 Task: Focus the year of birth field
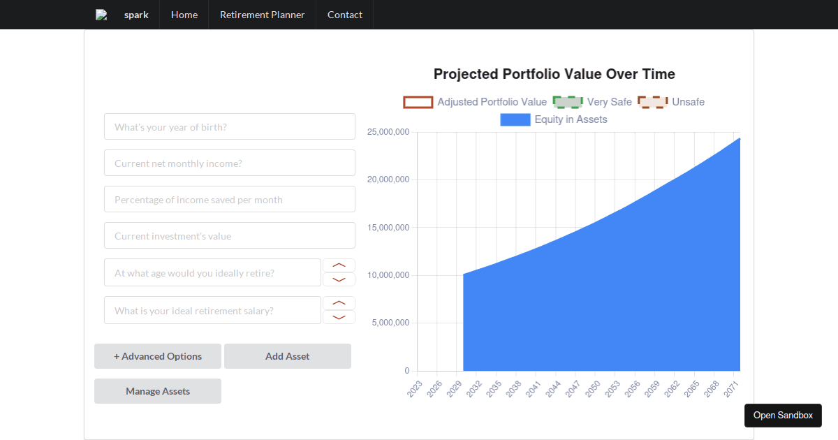click(x=229, y=126)
